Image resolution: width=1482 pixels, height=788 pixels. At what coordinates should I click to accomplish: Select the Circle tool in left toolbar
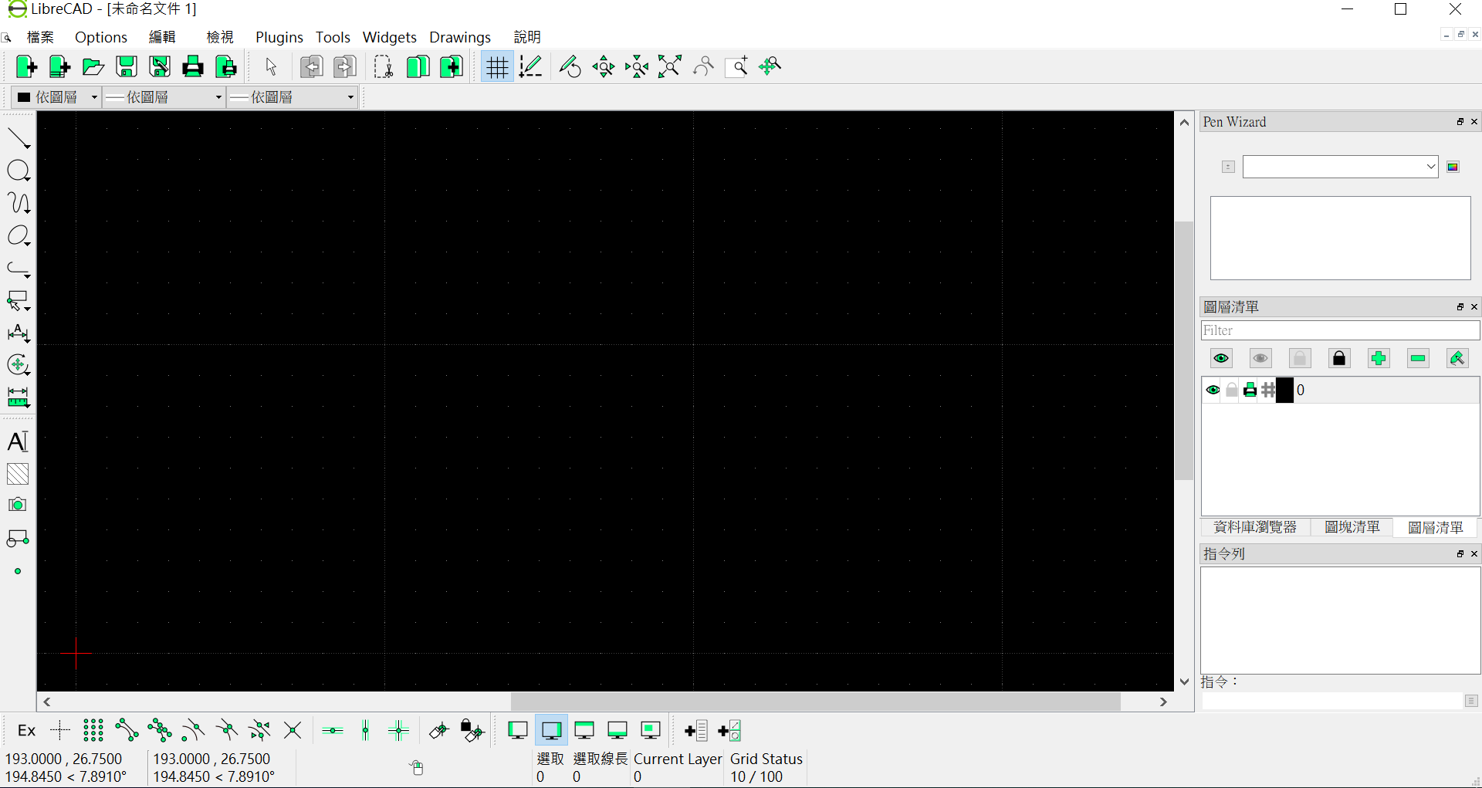pos(19,171)
